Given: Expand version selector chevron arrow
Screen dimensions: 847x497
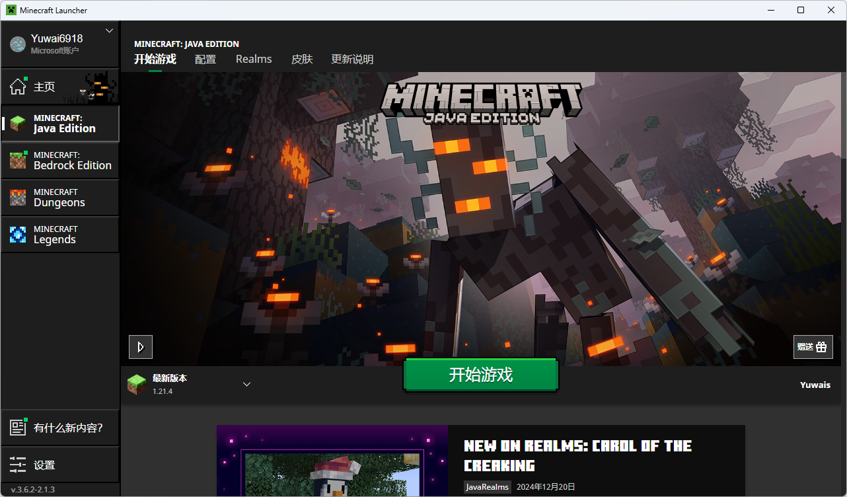Looking at the screenshot, I should pyautogui.click(x=246, y=384).
